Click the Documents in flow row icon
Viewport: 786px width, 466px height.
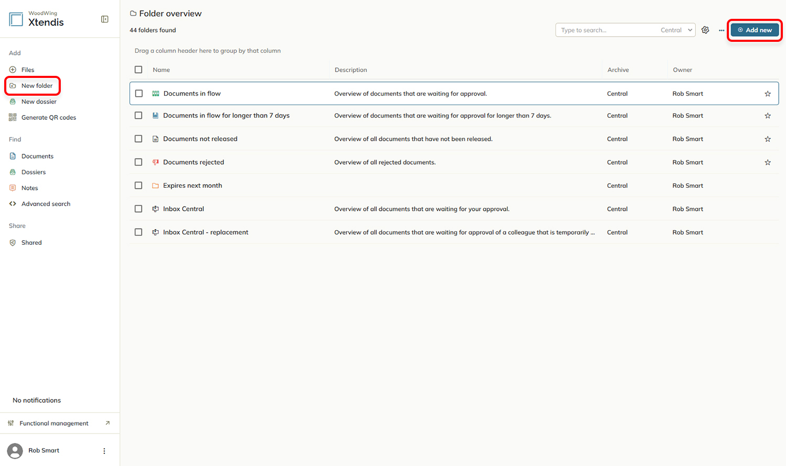coord(156,94)
